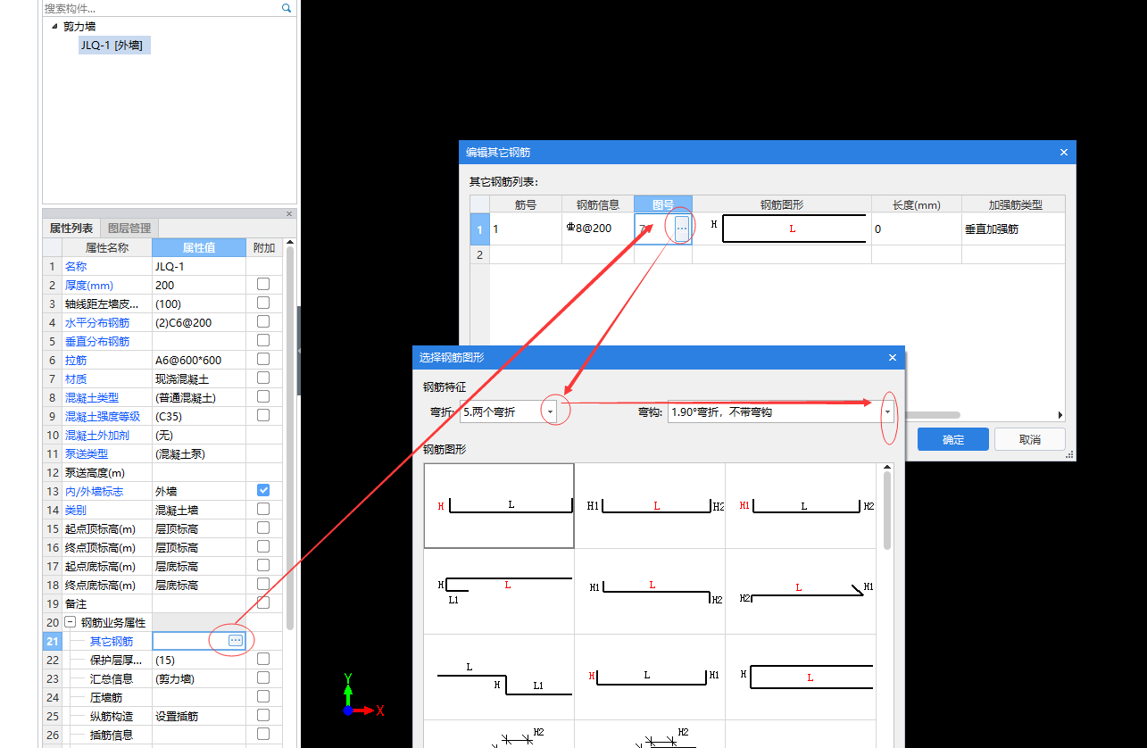The height and width of the screenshot is (748, 1147).
Task: Open the ellipsis button in the 图号 cell
Action: [x=682, y=229]
